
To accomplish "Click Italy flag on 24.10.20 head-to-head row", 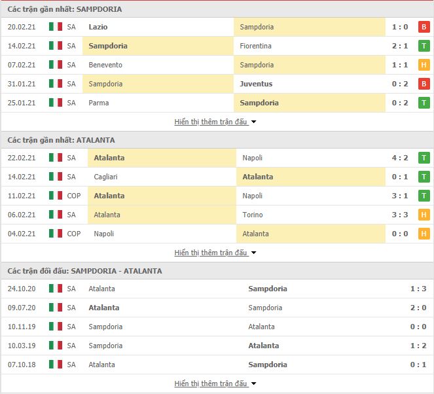I will (56, 289).
